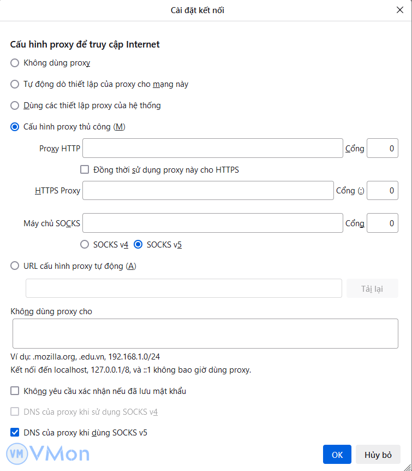Select the SOCKS v4 radio button
The width and height of the screenshot is (412, 471).
pyautogui.click(x=85, y=245)
